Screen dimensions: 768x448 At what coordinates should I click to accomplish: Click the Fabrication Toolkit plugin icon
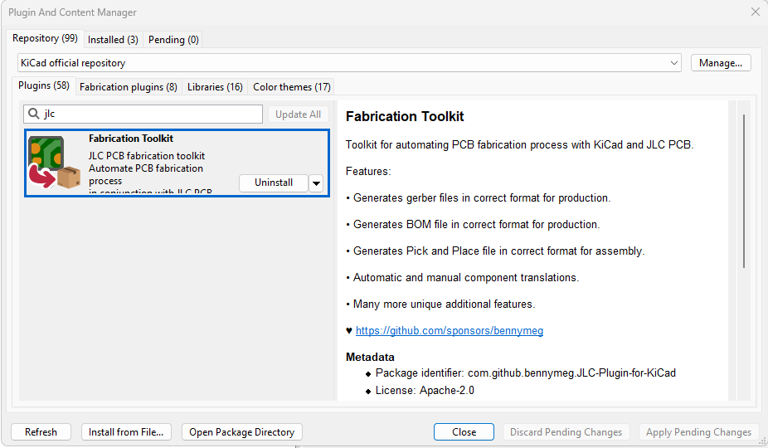point(55,163)
